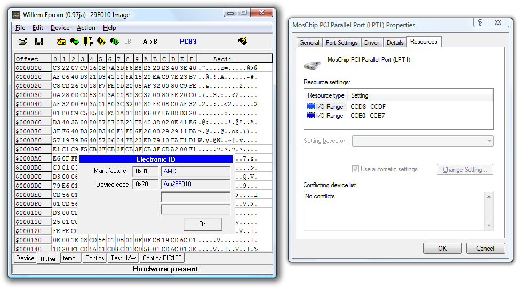Select the Buffer tab at bottom
The image size is (518, 288).
(x=48, y=259)
